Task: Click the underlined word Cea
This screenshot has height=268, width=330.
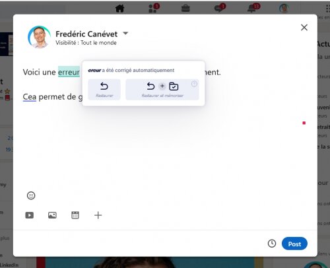Action: 30,97
